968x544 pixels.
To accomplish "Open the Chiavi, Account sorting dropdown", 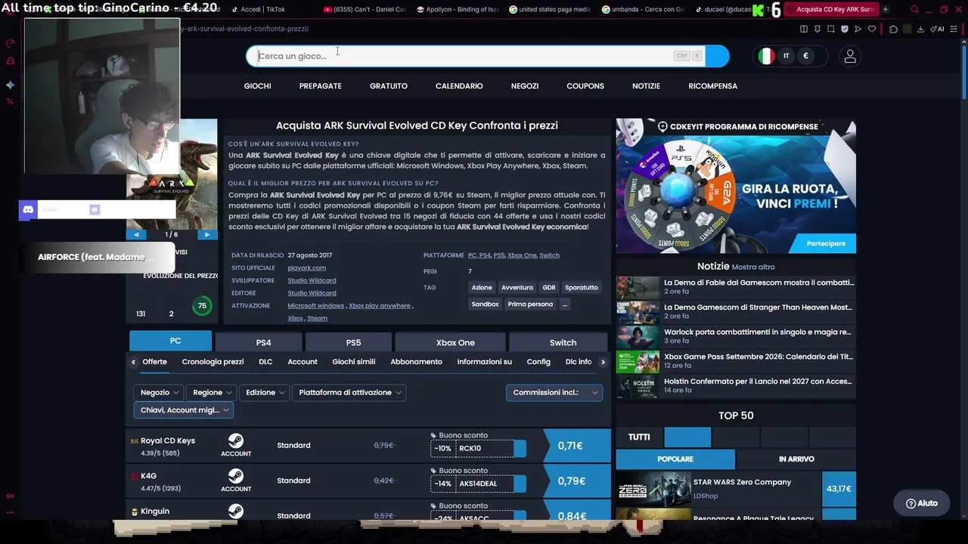I will click(x=184, y=410).
